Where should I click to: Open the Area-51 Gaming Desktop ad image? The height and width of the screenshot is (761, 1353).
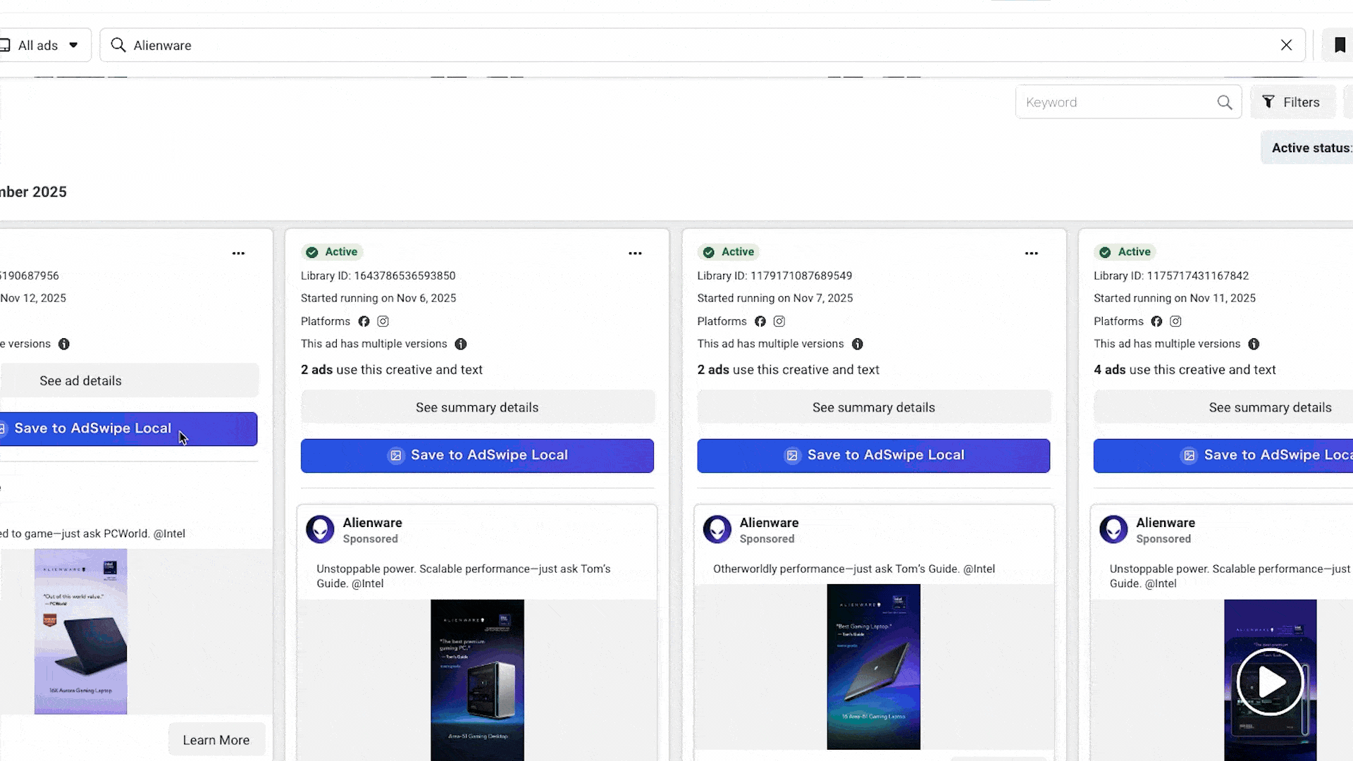pyautogui.click(x=477, y=680)
